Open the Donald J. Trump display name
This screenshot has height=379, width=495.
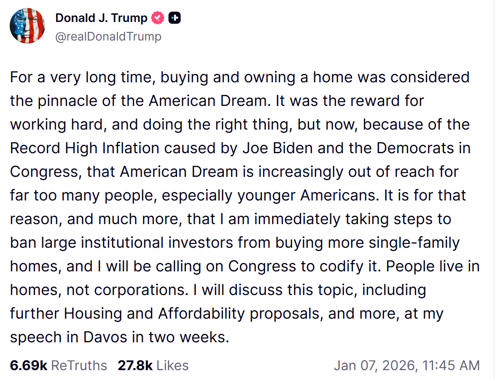click(x=101, y=18)
